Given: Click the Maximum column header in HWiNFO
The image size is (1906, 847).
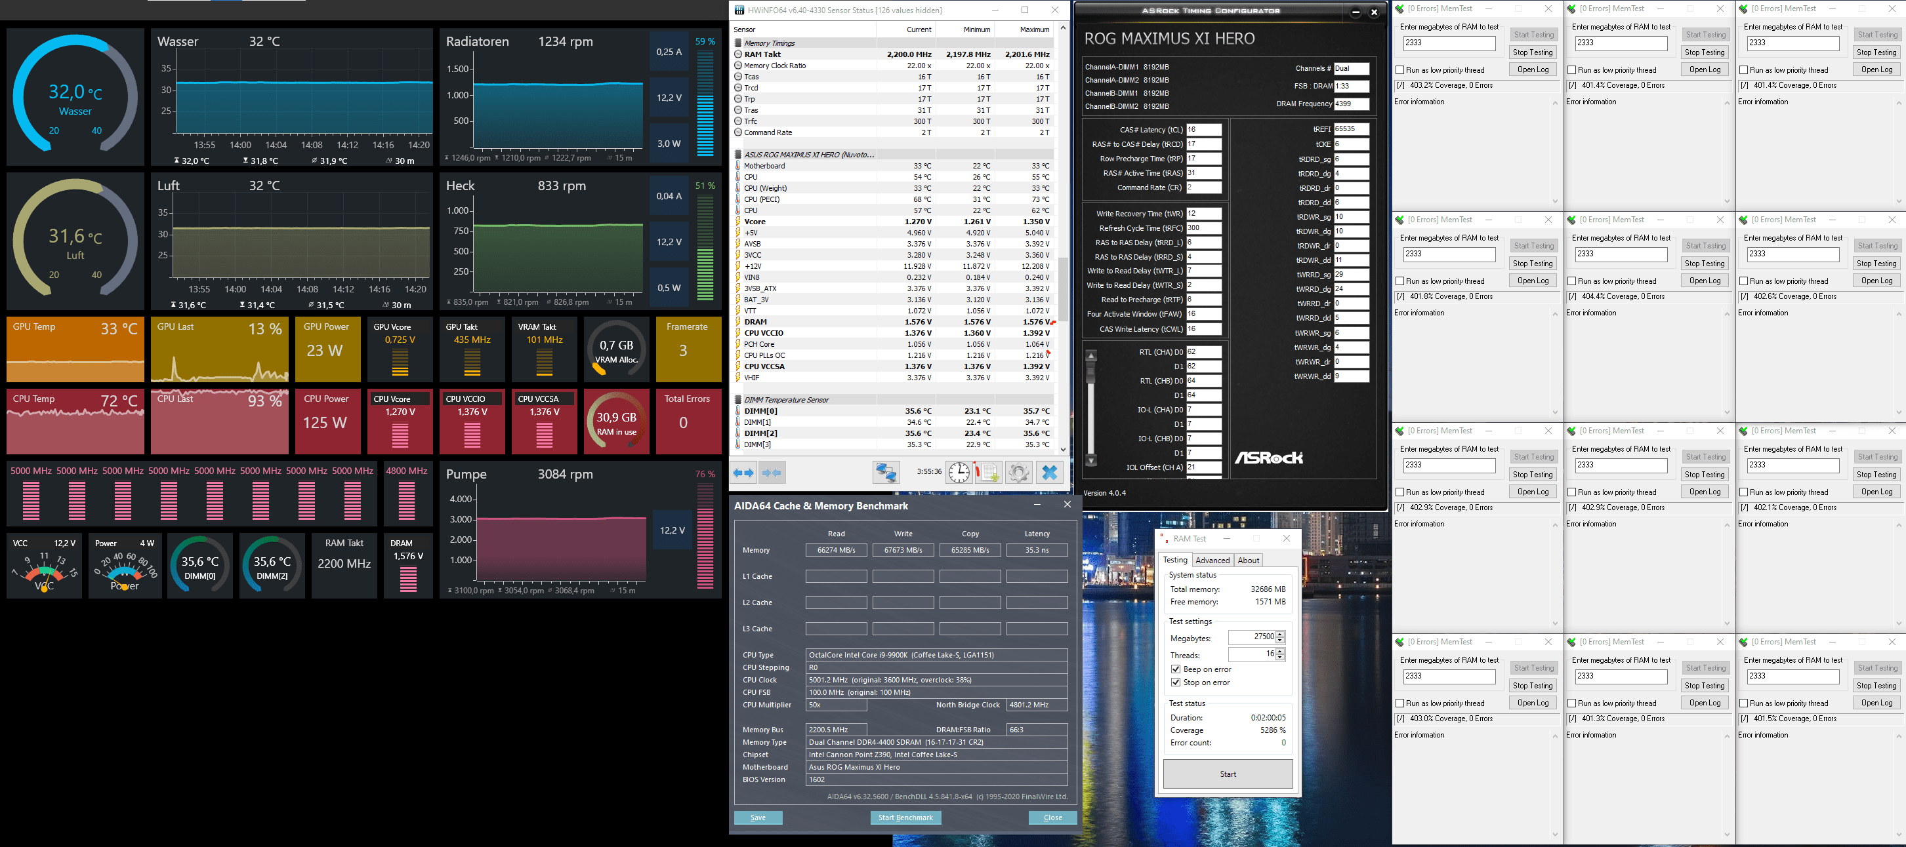Looking at the screenshot, I should click(x=1024, y=30).
